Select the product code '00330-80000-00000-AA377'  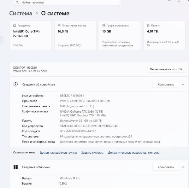pos(78,131)
